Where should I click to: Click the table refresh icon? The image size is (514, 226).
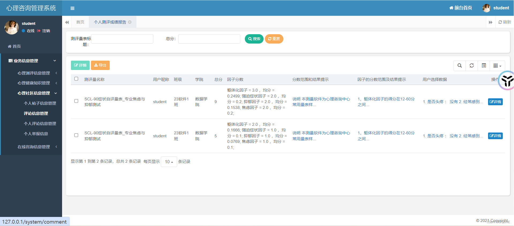[472, 66]
